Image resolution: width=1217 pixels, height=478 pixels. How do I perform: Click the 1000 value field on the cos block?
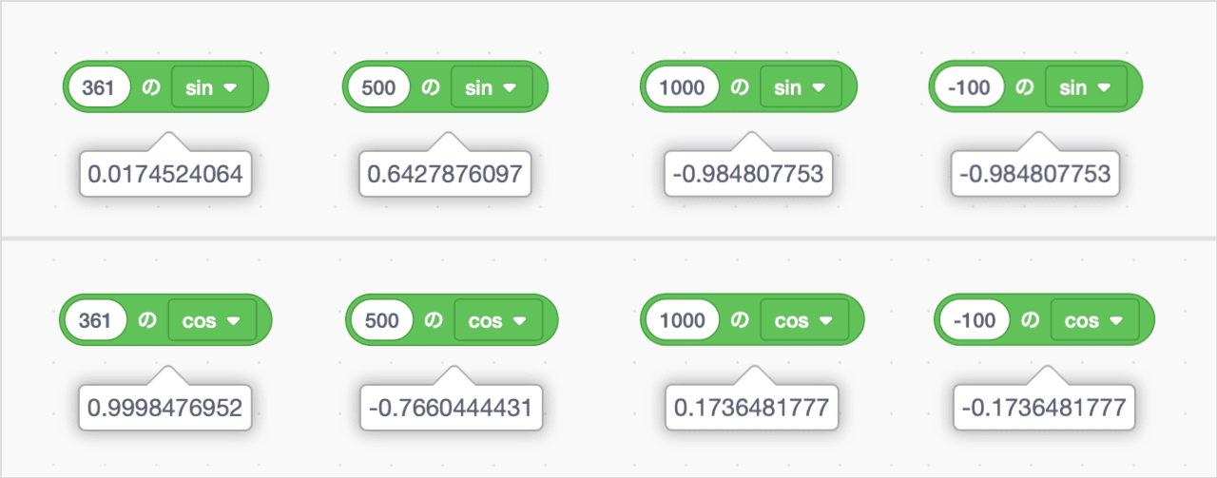tap(682, 320)
